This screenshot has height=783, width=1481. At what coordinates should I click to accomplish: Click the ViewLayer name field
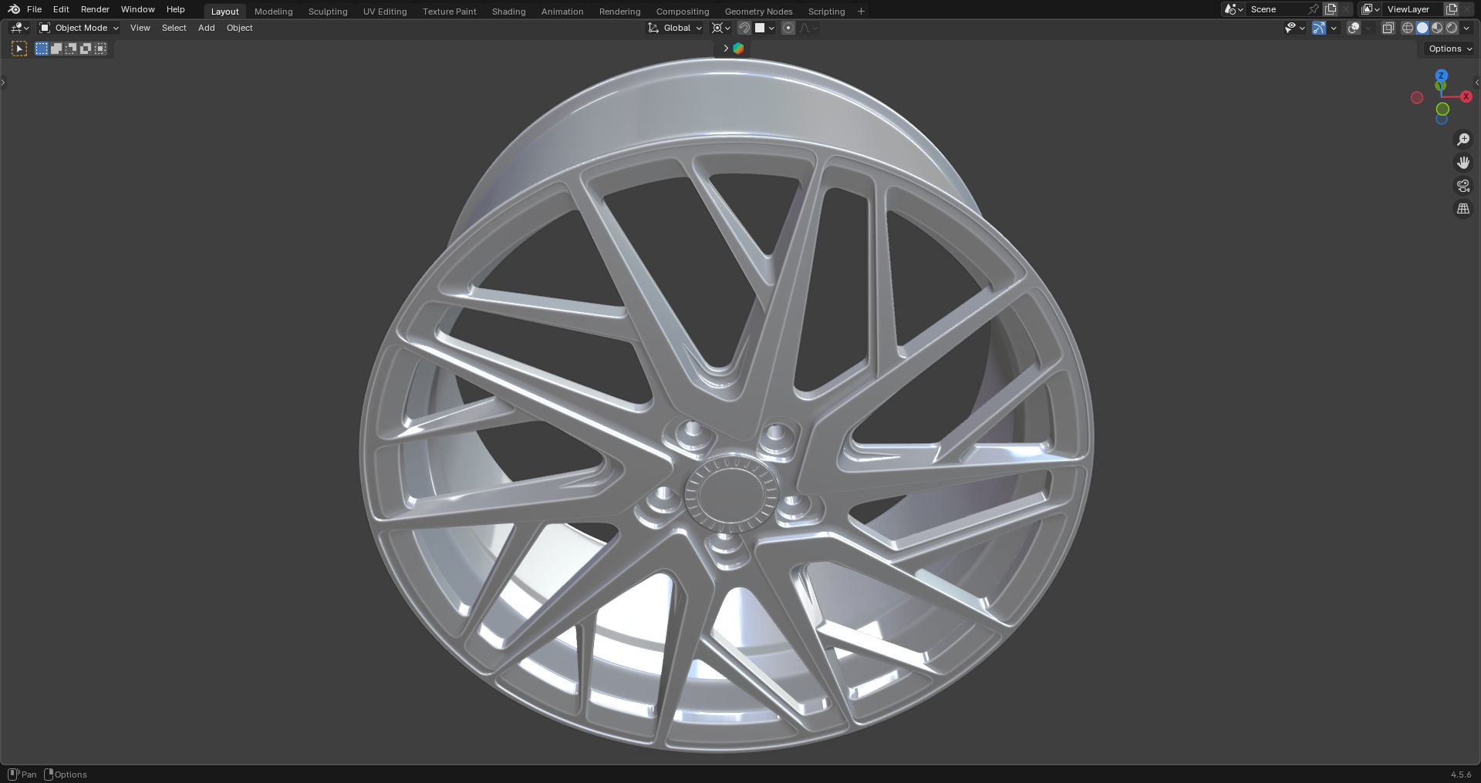pyautogui.click(x=1412, y=9)
